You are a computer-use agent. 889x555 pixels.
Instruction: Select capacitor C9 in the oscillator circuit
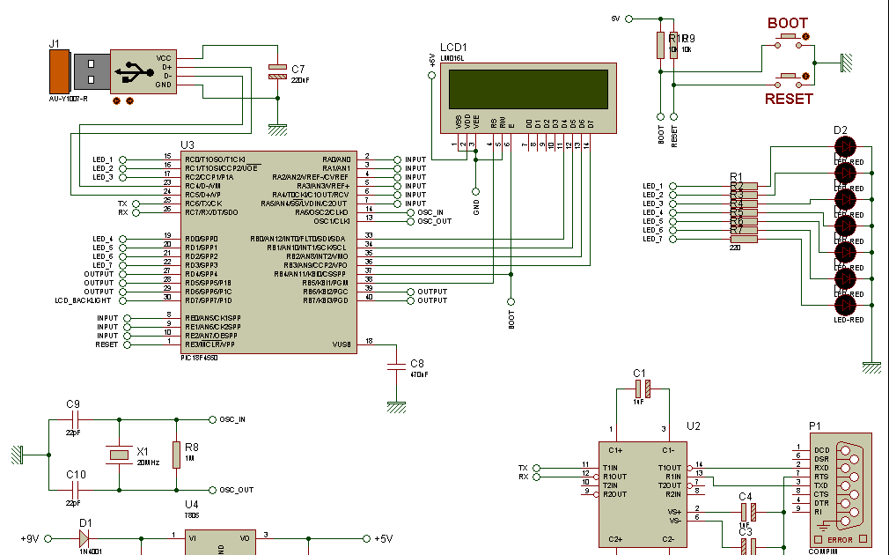tap(76, 420)
